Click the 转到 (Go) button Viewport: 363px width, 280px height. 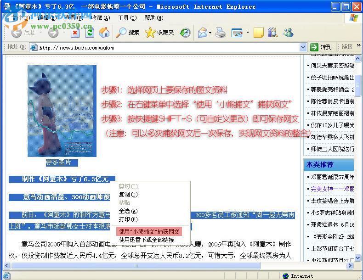pyautogui.click(x=322, y=47)
